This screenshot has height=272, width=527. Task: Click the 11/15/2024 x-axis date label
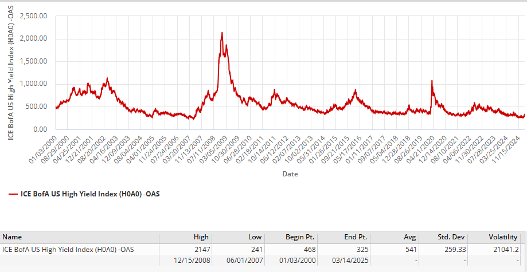pos(507,150)
